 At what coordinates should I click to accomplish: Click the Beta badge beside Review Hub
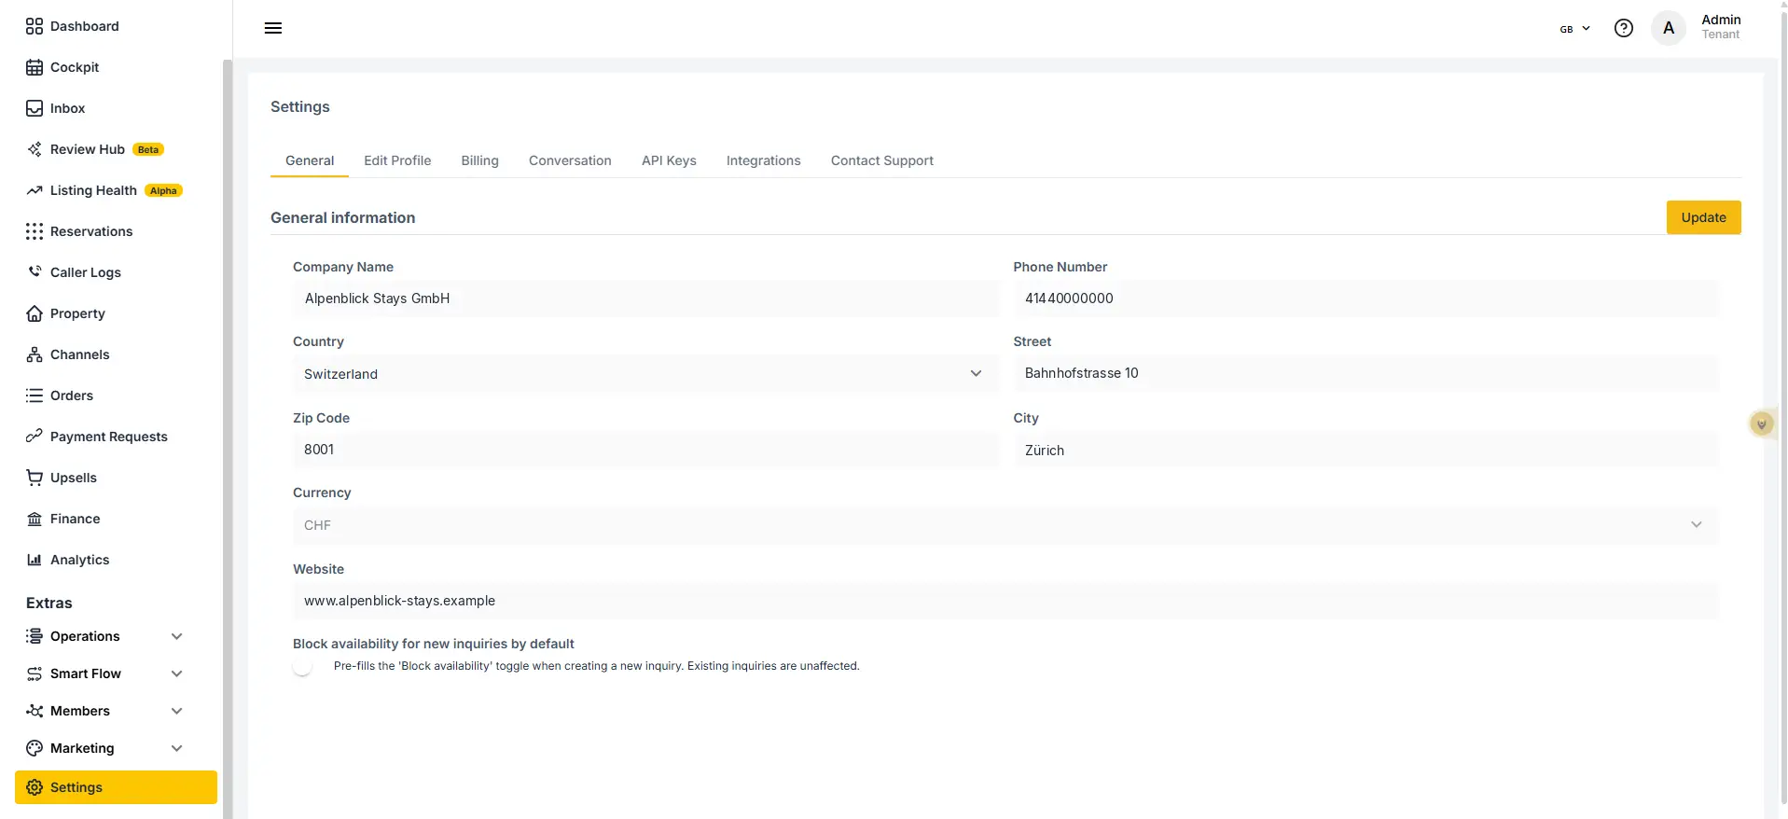pos(148,149)
